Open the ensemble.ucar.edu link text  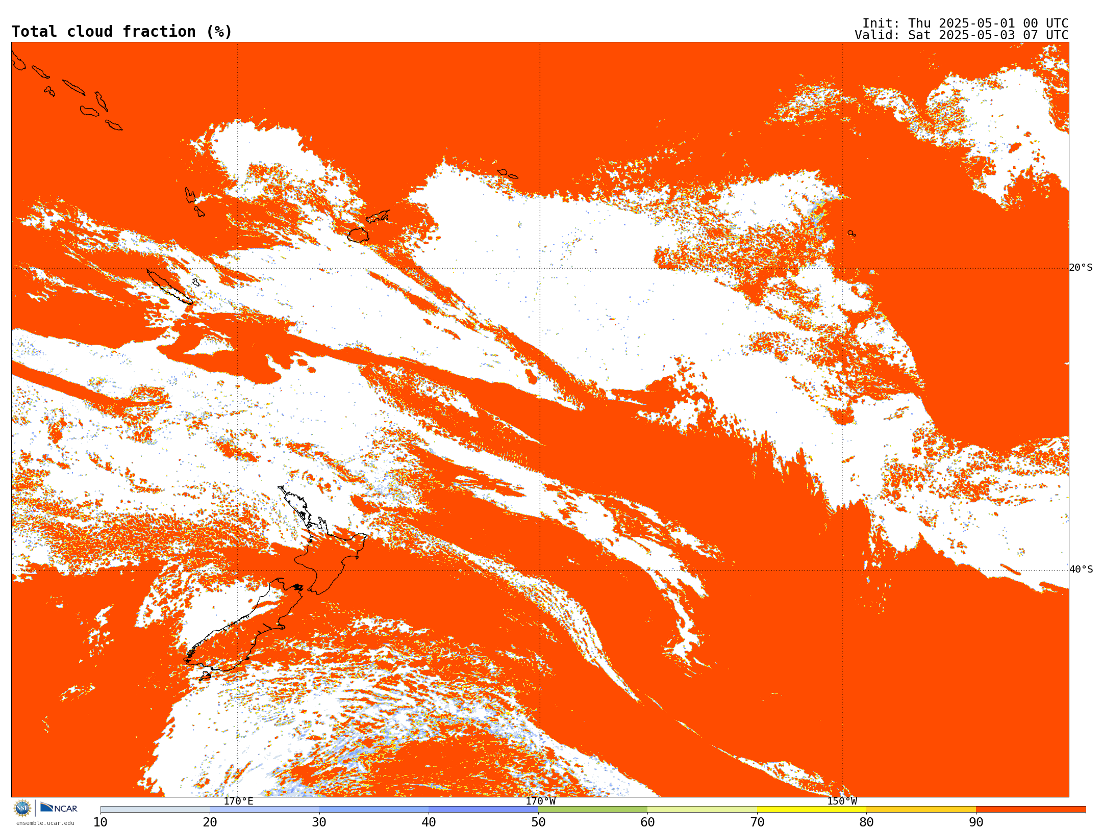45,823
